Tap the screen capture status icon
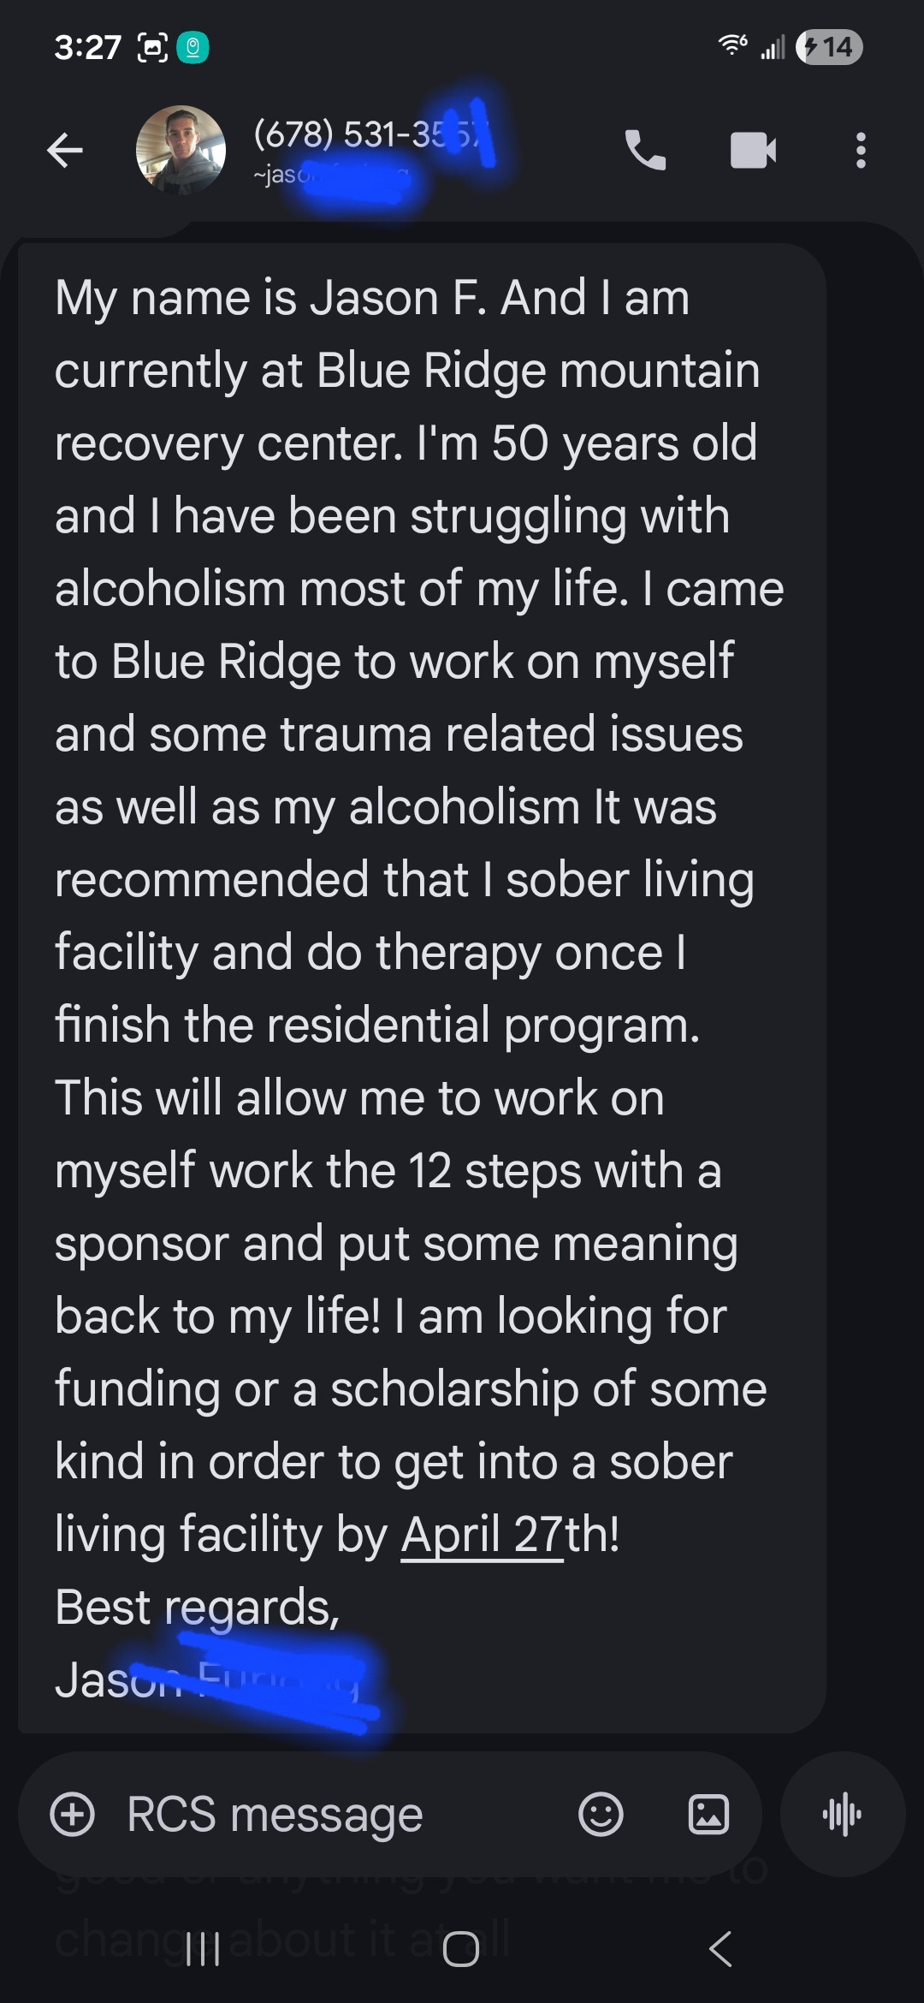Screen dimensions: 924x2003 (153, 47)
